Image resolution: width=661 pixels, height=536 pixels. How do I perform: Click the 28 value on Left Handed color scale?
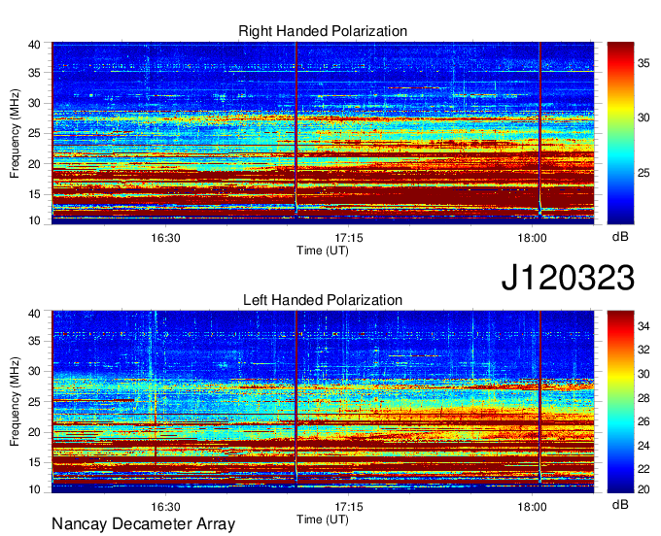pos(644,398)
